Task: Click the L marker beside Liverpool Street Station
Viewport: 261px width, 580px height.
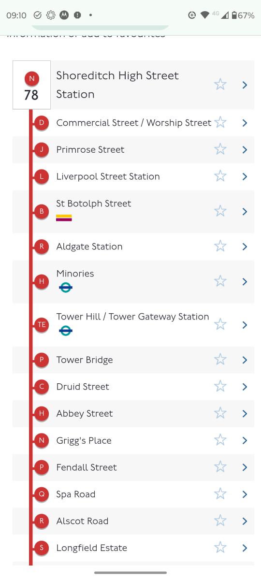Action: (42, 176)
